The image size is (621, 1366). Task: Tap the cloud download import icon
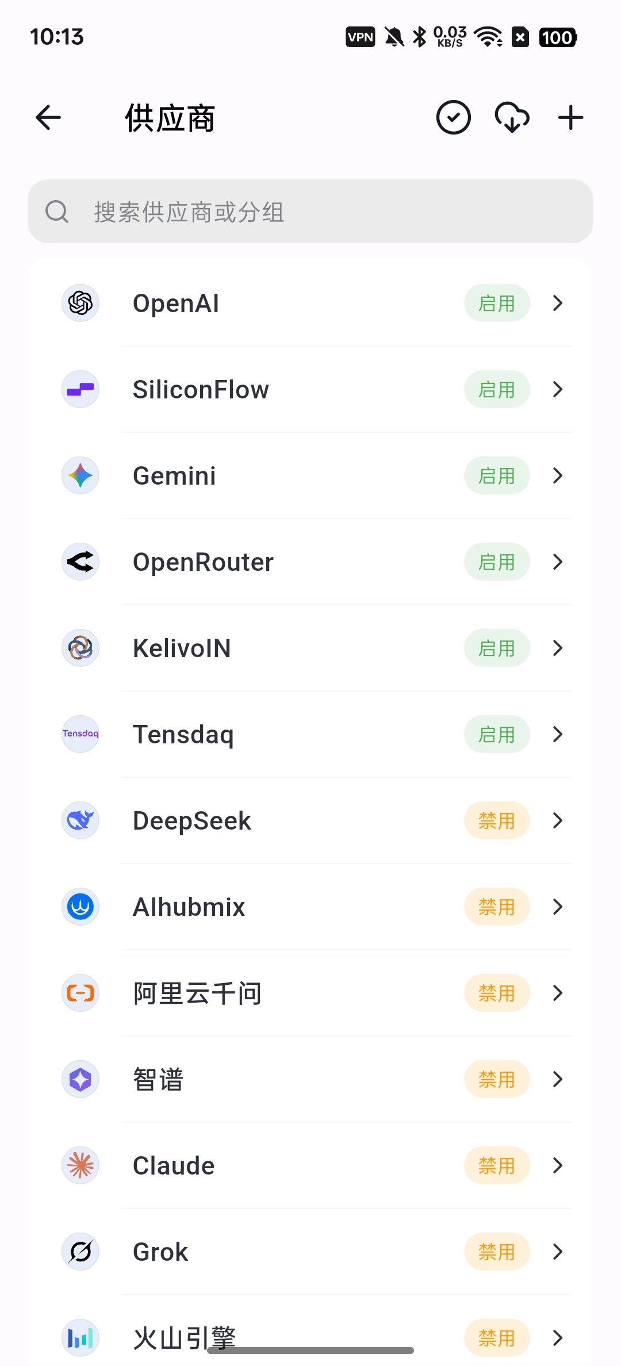(x=512, y=118)
